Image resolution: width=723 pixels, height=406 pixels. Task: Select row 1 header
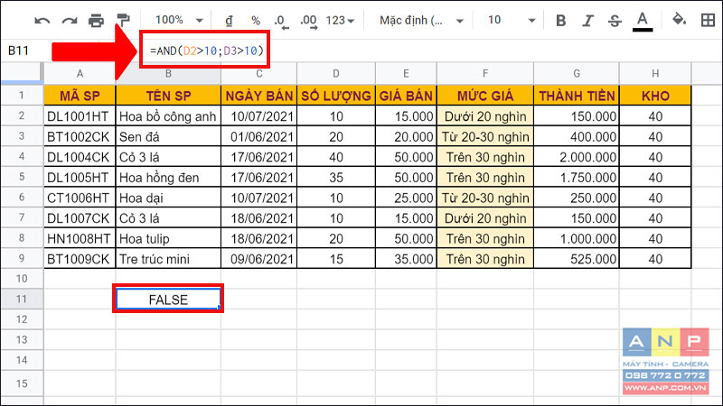tap(22, 96)
